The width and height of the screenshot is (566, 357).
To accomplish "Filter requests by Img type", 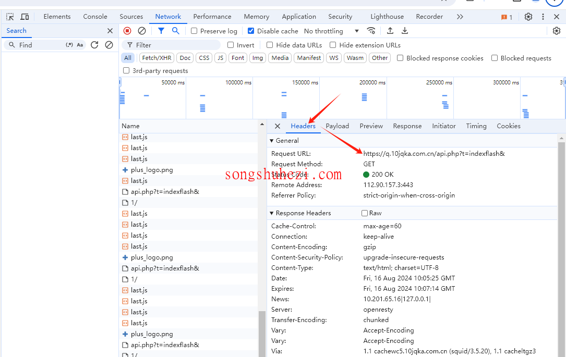I will [x=258, y=58].
